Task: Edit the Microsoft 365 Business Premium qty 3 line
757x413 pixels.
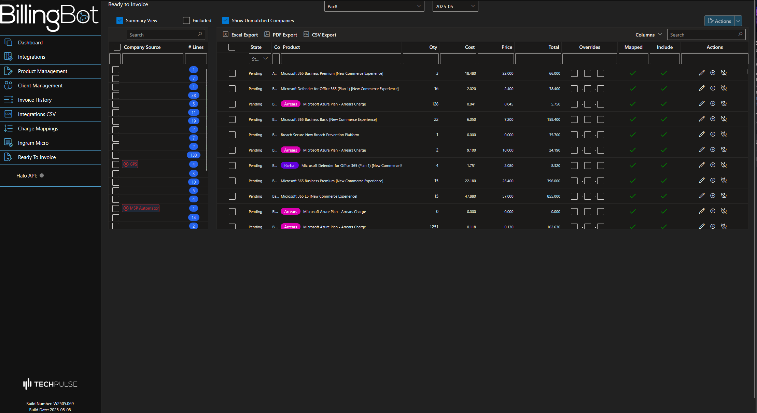Action: pyautogui.click(x=702, y=73)
